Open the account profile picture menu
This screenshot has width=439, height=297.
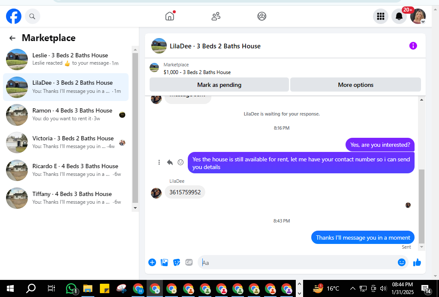pyautogui.click(x=418, y=16)
